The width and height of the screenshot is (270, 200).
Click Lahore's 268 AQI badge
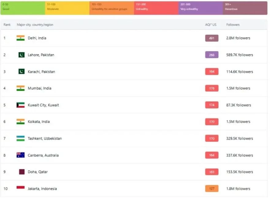(212, 55)
